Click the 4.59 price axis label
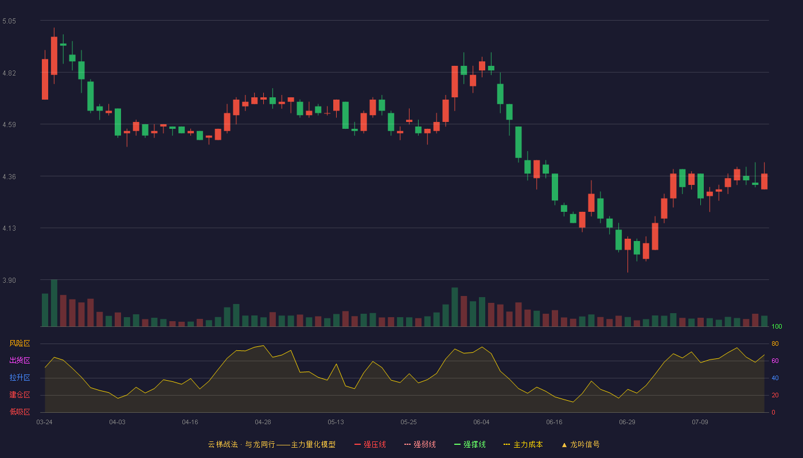This screenshot has height=458, width=803. (9, 125)
